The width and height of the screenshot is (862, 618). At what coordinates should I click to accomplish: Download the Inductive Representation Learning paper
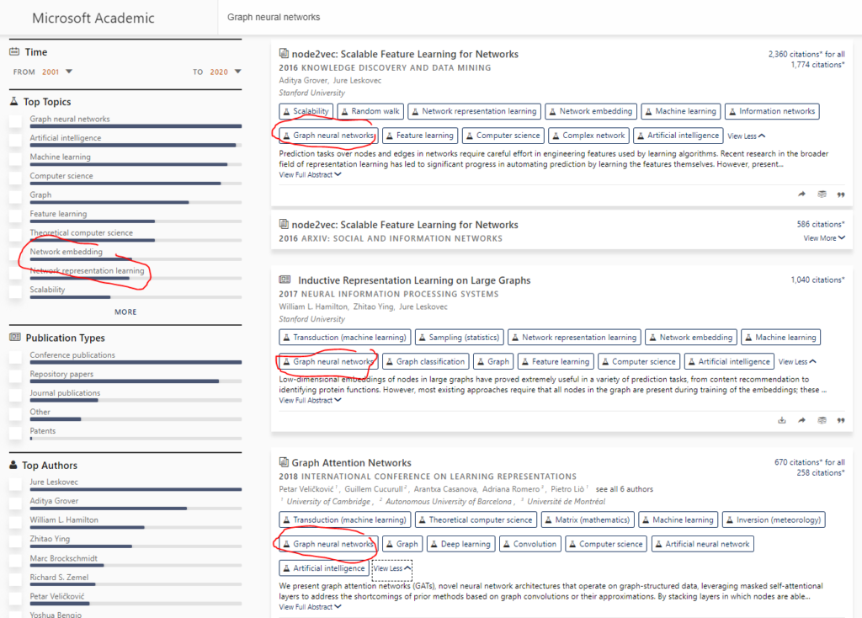coord(781,419)
